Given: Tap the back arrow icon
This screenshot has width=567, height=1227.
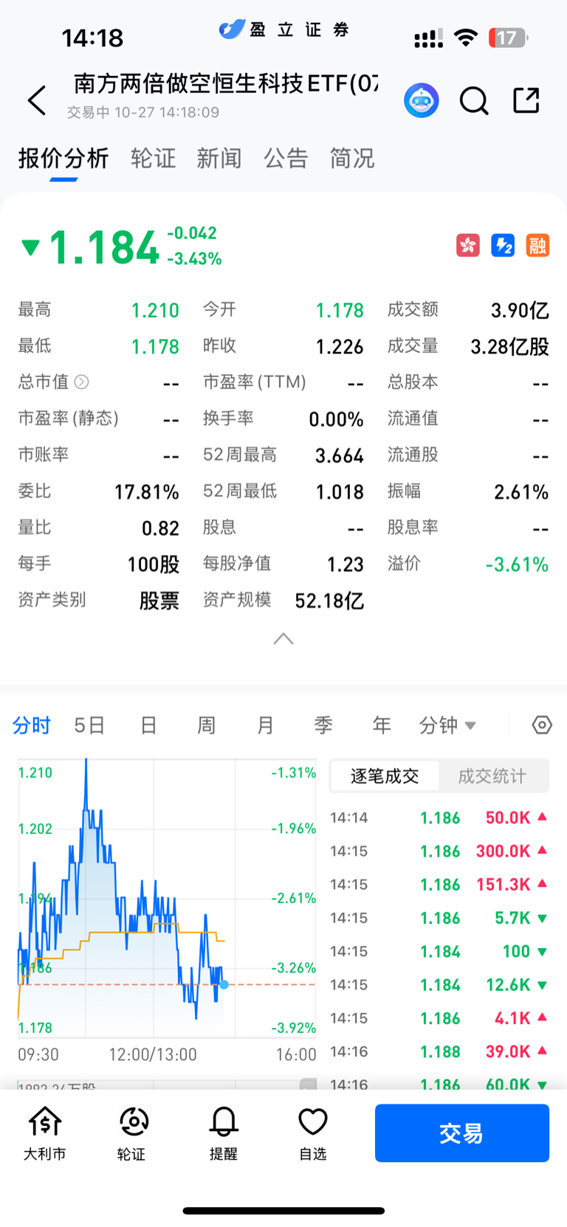Looking at the screenshot, I should 37,100.
